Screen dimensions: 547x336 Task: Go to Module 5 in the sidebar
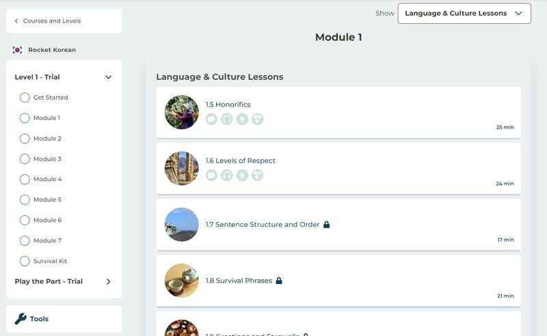click(47, 199)
